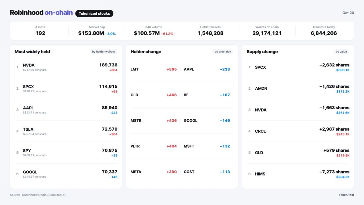Click AAPL holder count 85,940

tap(110, 108)
